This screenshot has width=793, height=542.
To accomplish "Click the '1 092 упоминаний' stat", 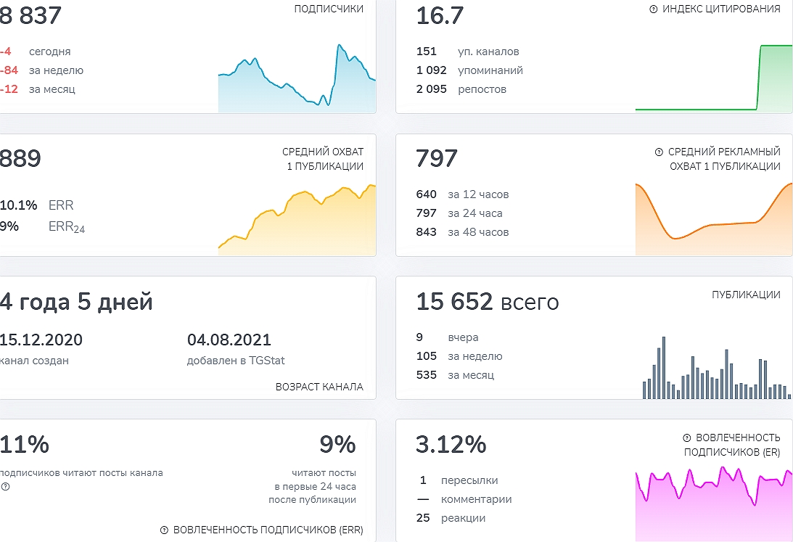I will 469,70.
